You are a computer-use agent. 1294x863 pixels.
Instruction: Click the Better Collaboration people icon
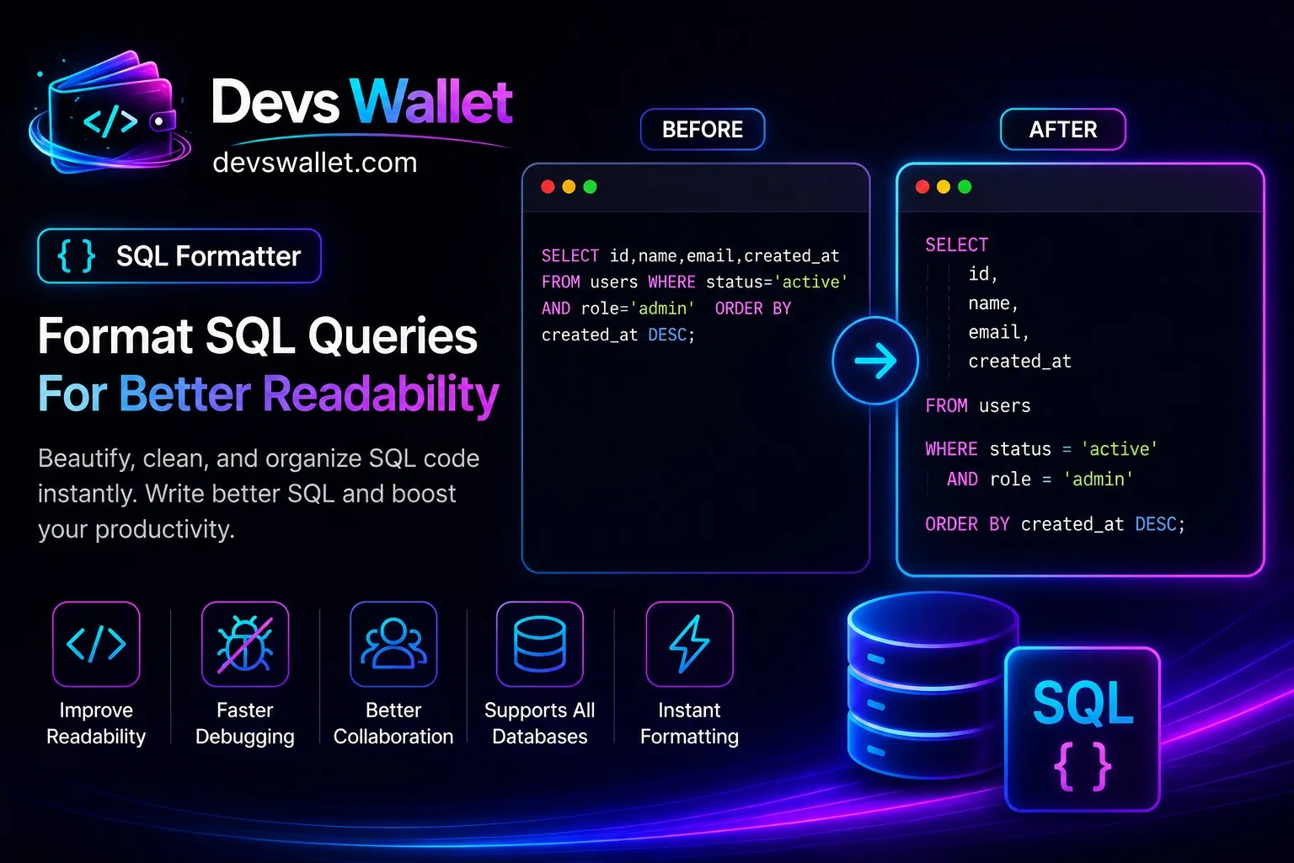point(393,644)
